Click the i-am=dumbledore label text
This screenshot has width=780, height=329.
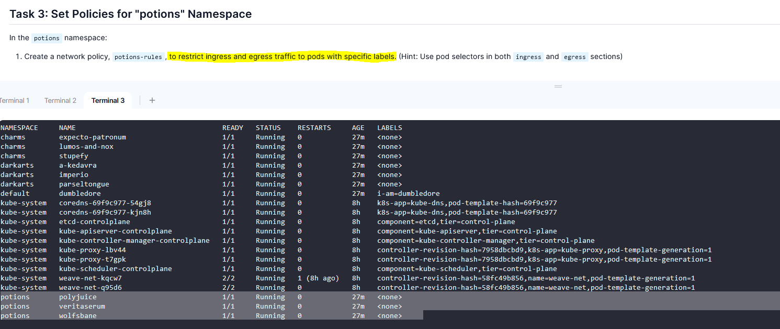click(409, 193)
